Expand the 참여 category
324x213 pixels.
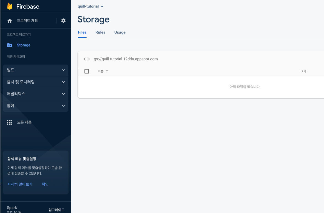tap(36, 106)
